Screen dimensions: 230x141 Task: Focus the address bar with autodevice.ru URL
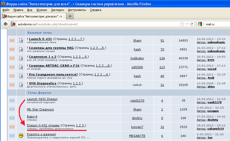click(x=98, y=24)
